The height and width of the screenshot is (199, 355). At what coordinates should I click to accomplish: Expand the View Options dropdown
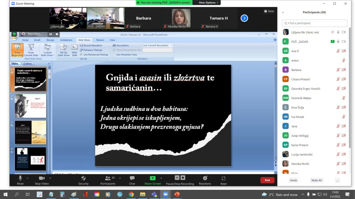click(209, 3)
